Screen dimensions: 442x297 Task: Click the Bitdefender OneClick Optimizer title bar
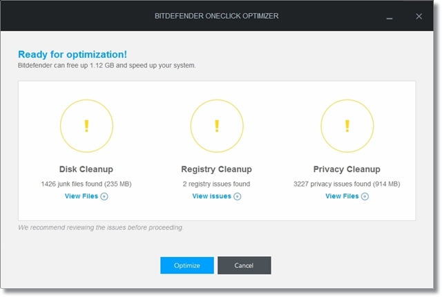click(216, 16)
